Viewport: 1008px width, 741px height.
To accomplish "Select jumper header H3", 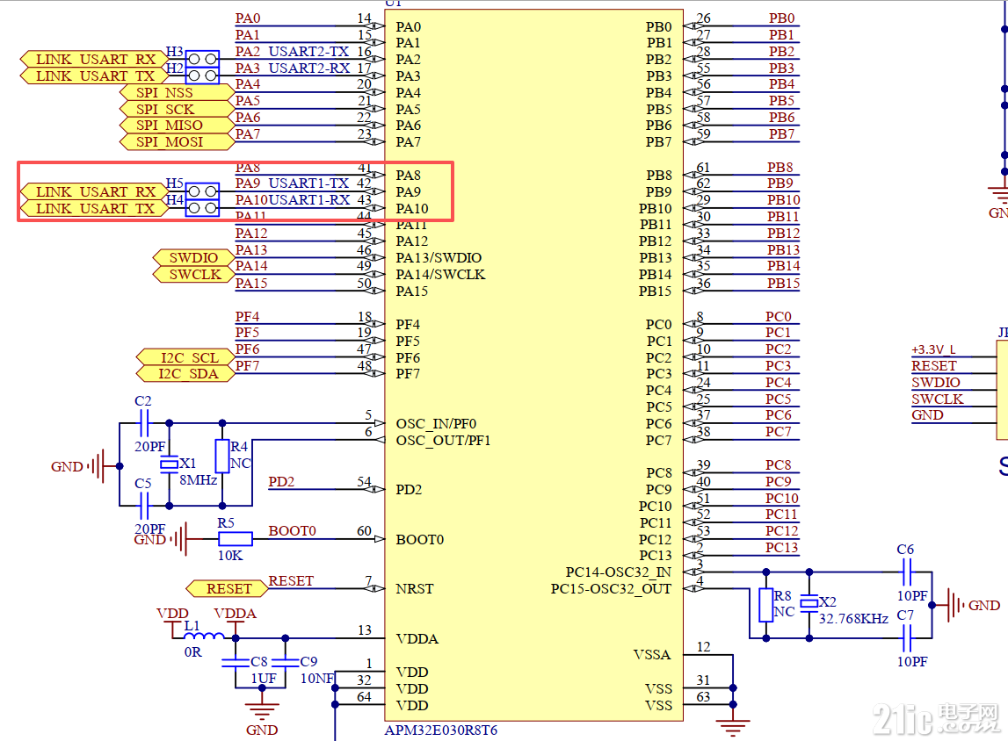I will (202, 59).
